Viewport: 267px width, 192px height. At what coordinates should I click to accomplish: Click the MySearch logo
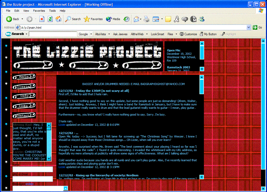click(15, 34)
